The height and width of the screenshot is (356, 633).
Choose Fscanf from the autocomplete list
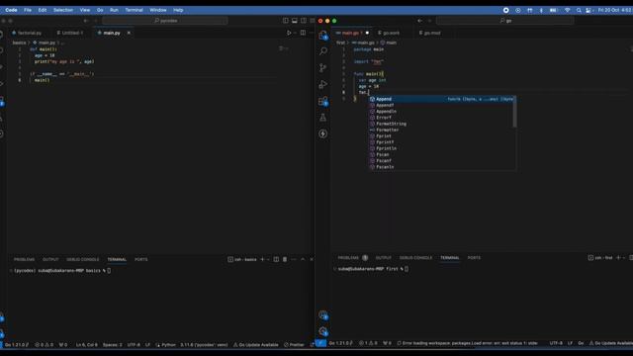[441, 160]
